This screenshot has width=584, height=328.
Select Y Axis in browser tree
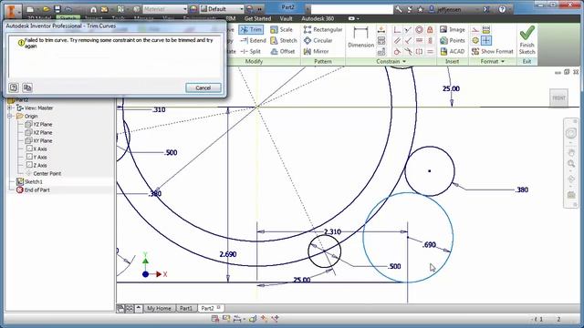pos(36,157)
